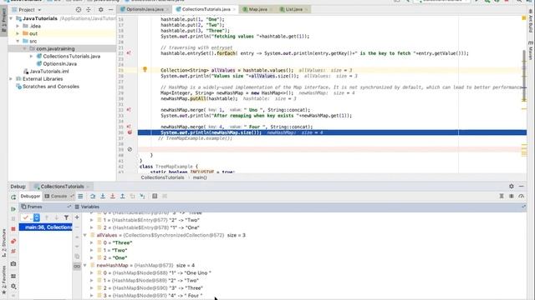Open Project panel settings gear
The height and width of the screenshot is (300, 535).
point(100,10)
